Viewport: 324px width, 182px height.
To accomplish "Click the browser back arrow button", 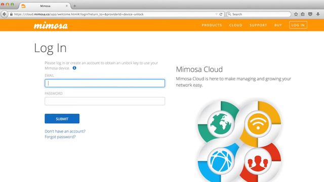I will point(5,14).
